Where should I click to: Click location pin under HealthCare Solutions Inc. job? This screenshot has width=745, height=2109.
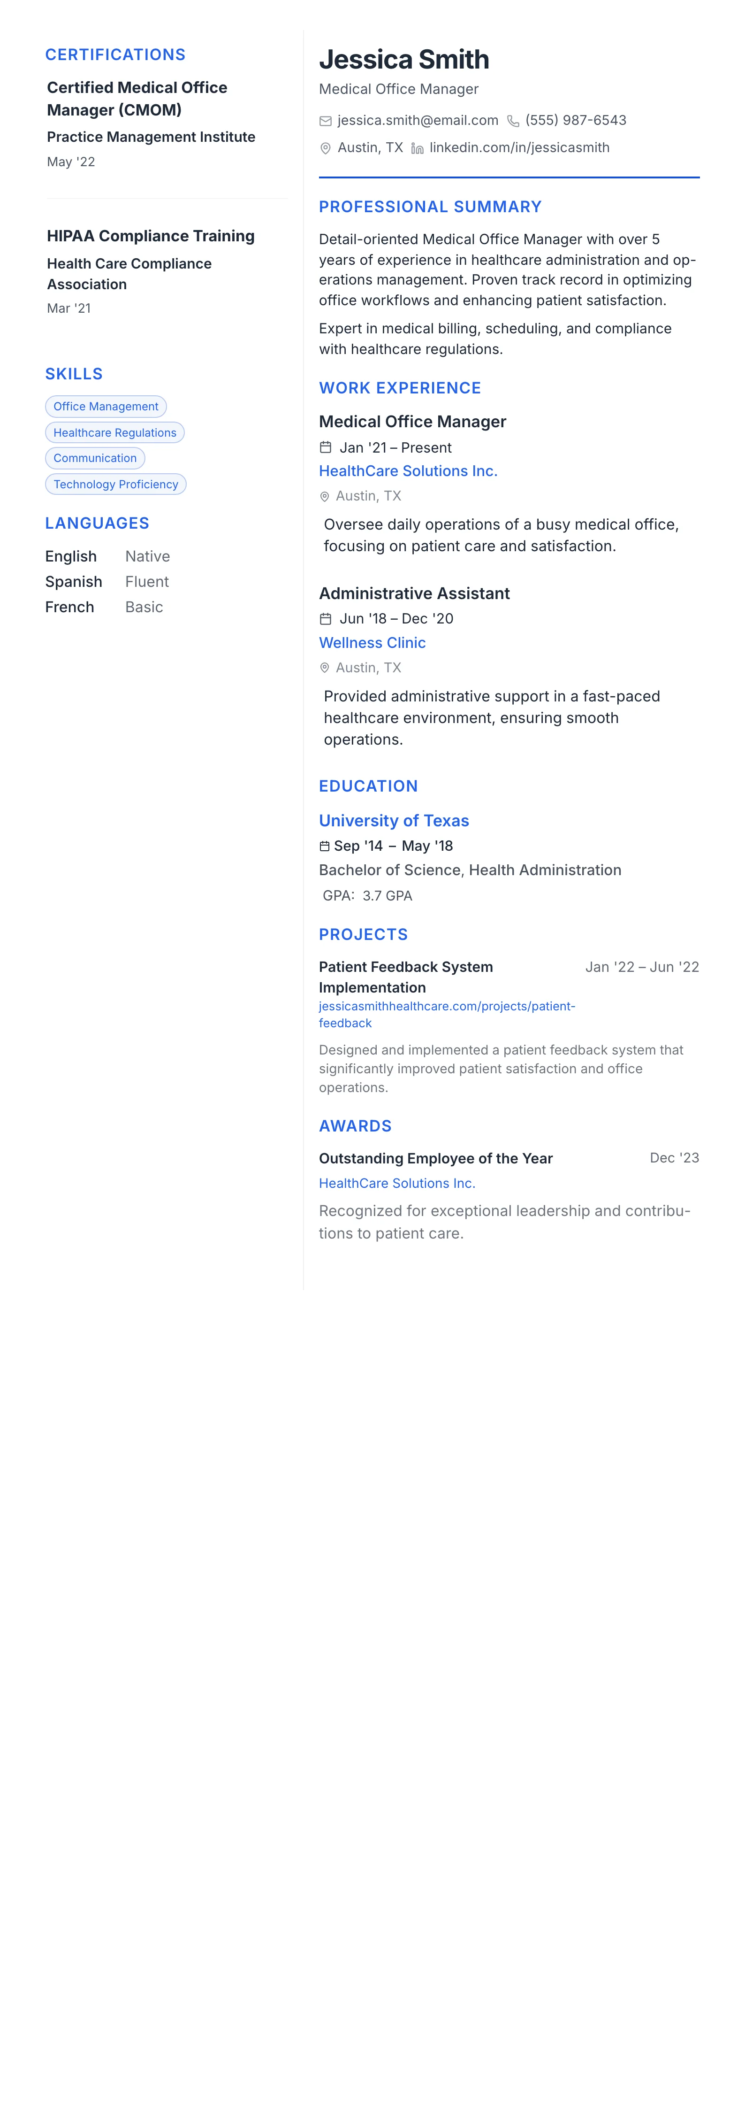pos(325,496)
